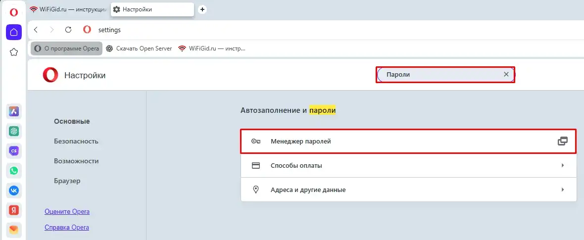The height and width of the screenshot is (240, 584).
Task: Expand Адреса и другие данные arrow
Action: [x=563, y=190]
